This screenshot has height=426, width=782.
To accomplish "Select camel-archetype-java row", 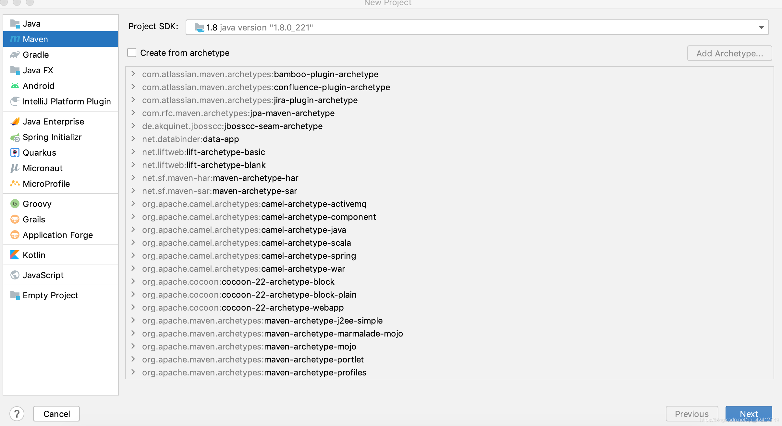I will pos(449,230).
